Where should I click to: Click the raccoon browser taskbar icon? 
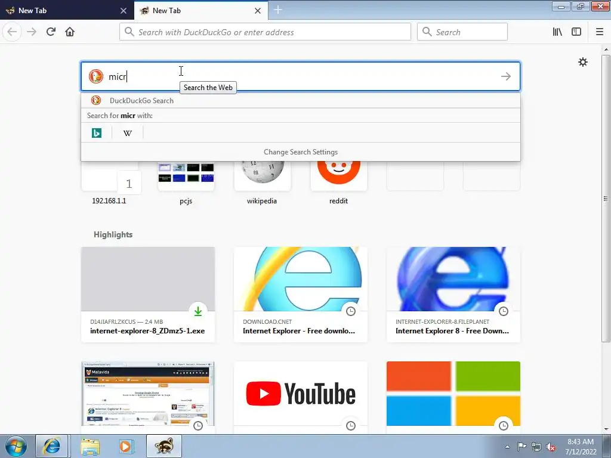tap(164, 446)
